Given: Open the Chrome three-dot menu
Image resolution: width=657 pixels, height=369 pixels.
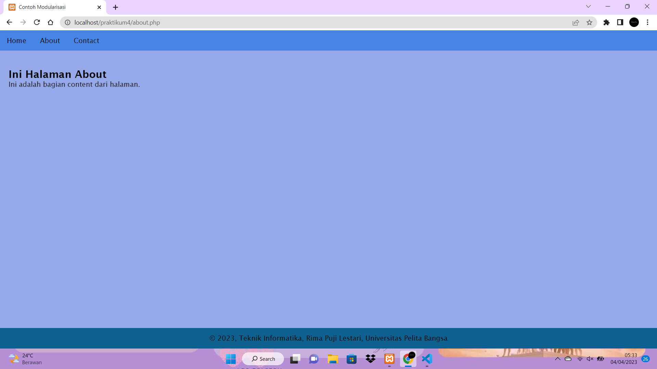Looking at the screenshot, I should pos(647,23).
